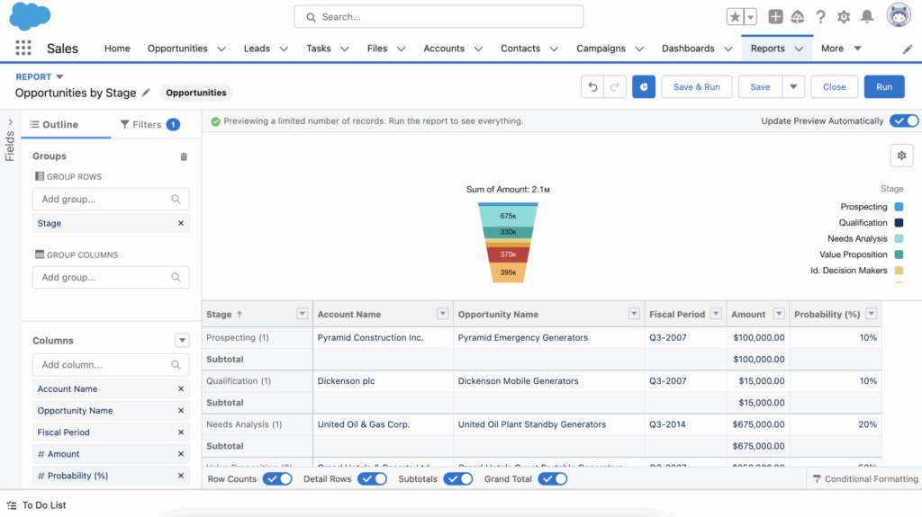
Task: Click the Redo arrow button
Action: point(615,87)
